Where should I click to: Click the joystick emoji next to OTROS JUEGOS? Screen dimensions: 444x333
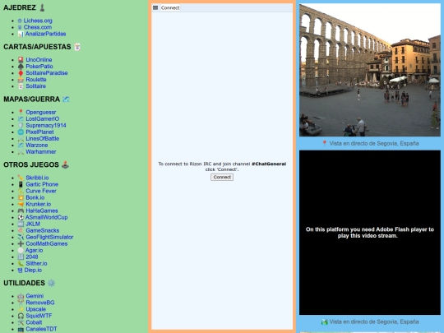pos(66,164)
